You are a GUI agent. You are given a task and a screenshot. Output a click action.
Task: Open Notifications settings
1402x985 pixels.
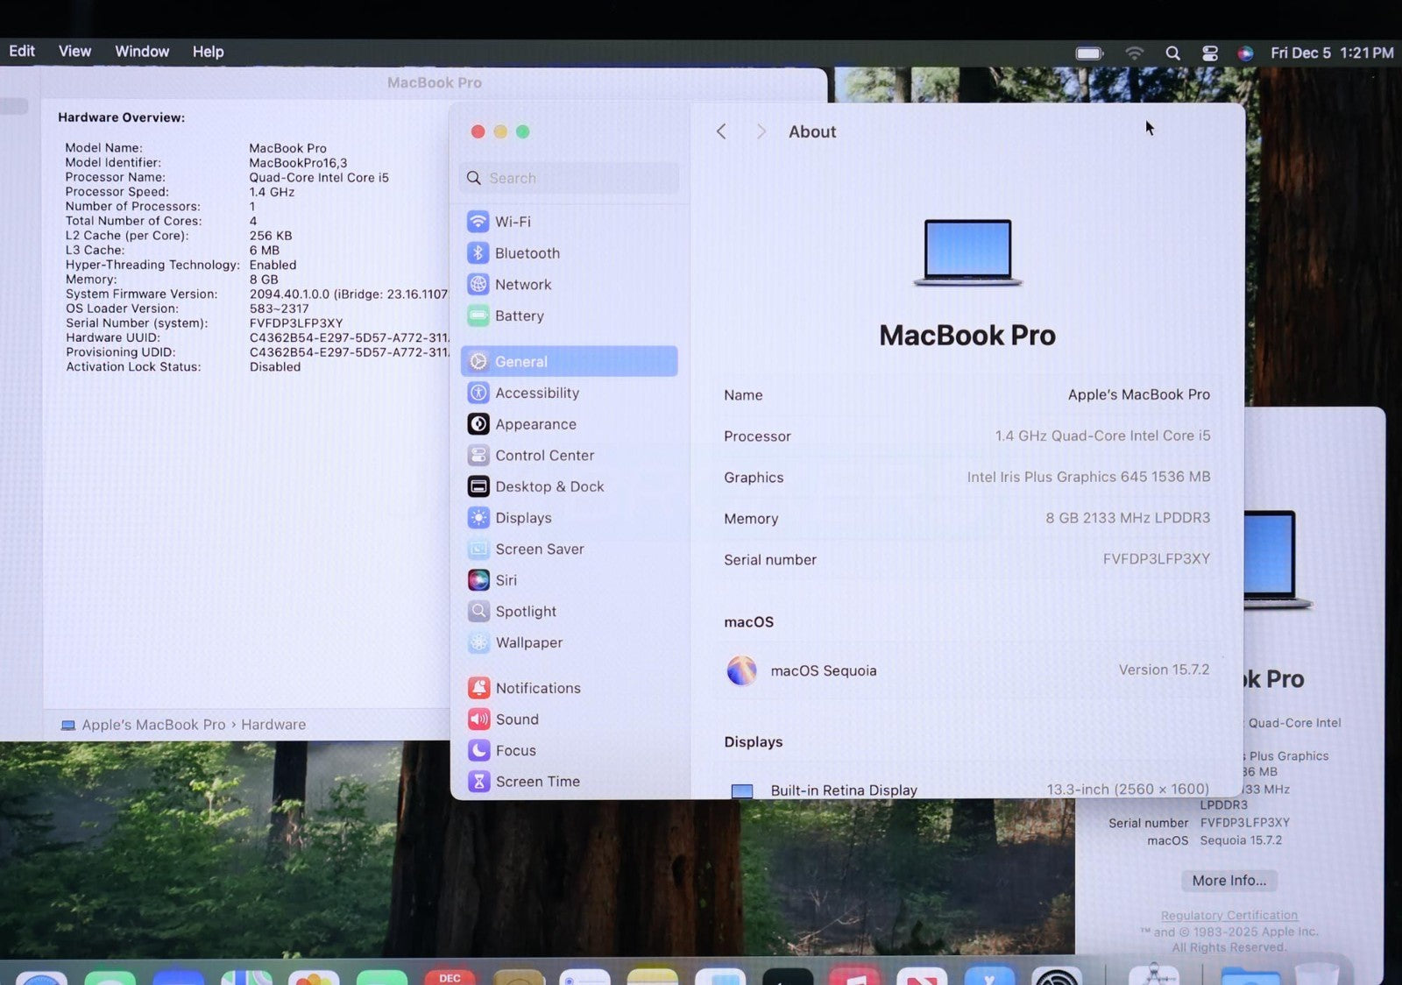[537, 689]
